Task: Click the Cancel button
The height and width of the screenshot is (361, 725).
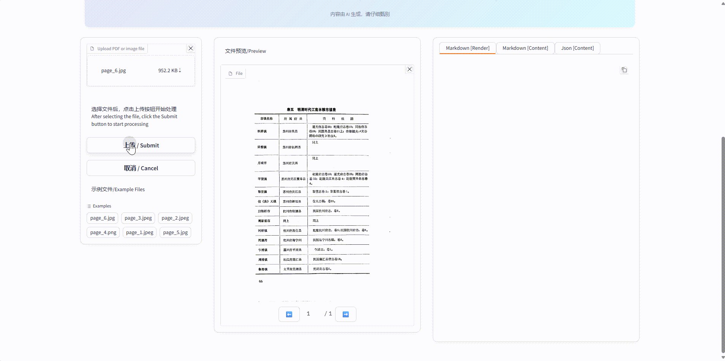Action: tap(141, 168)
